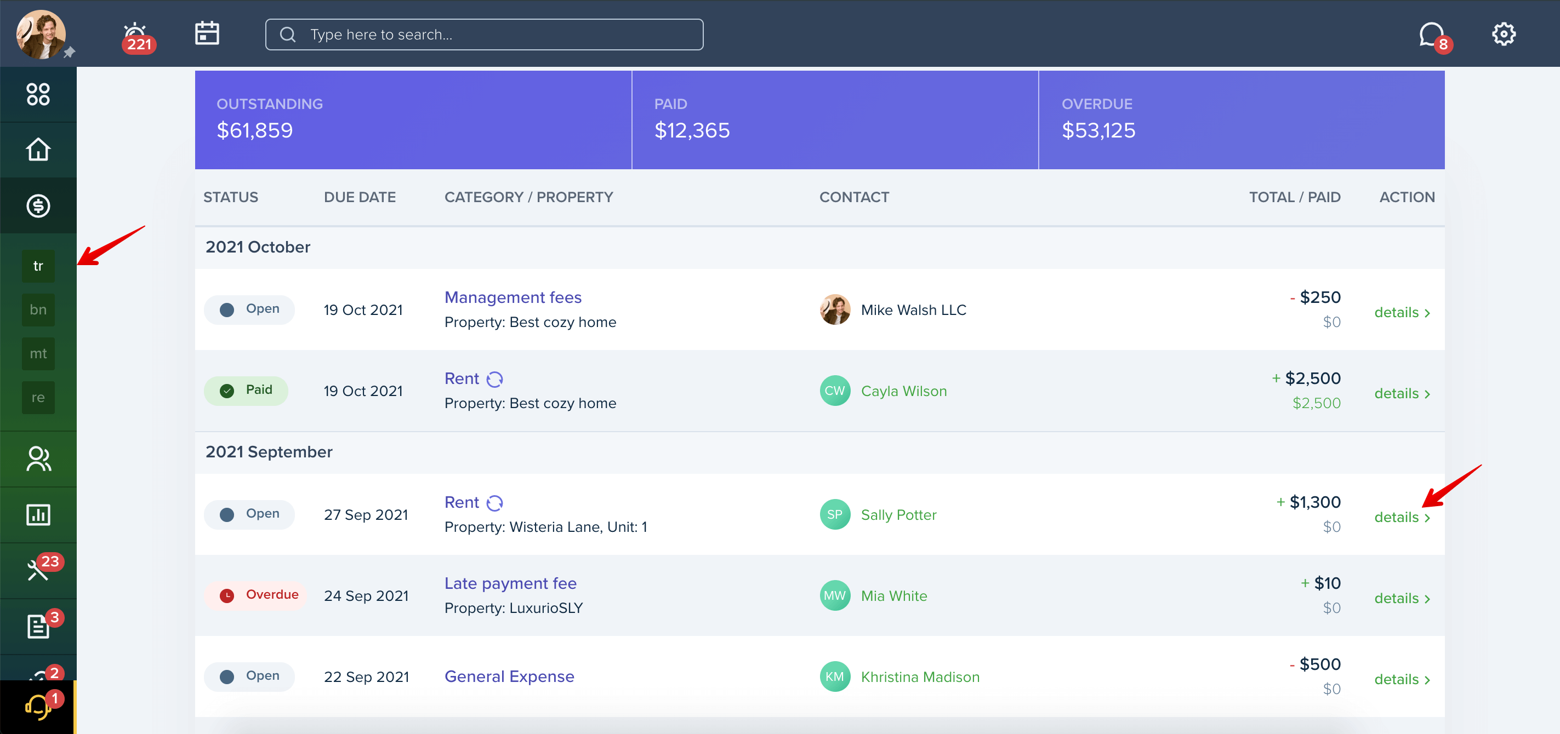The image size is (1560, 734).
Task: Open the contacts people sidebar icon
Action: coord(38,458)
